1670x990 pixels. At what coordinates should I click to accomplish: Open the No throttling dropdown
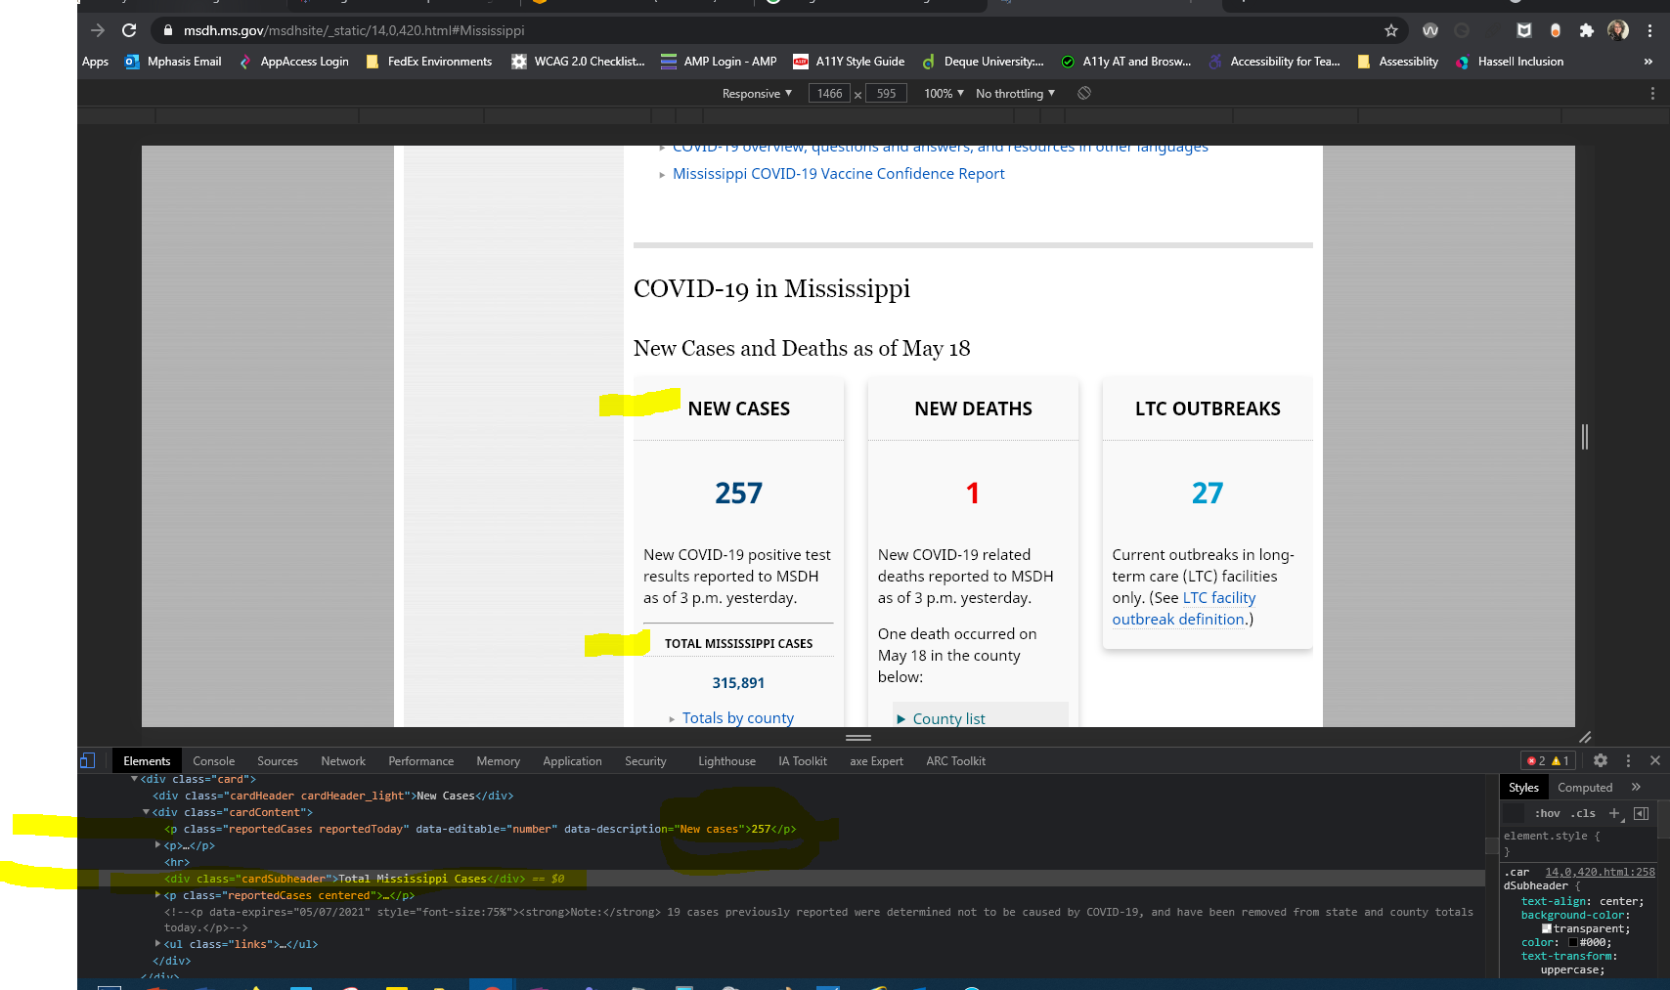[x=1015, y=93]
